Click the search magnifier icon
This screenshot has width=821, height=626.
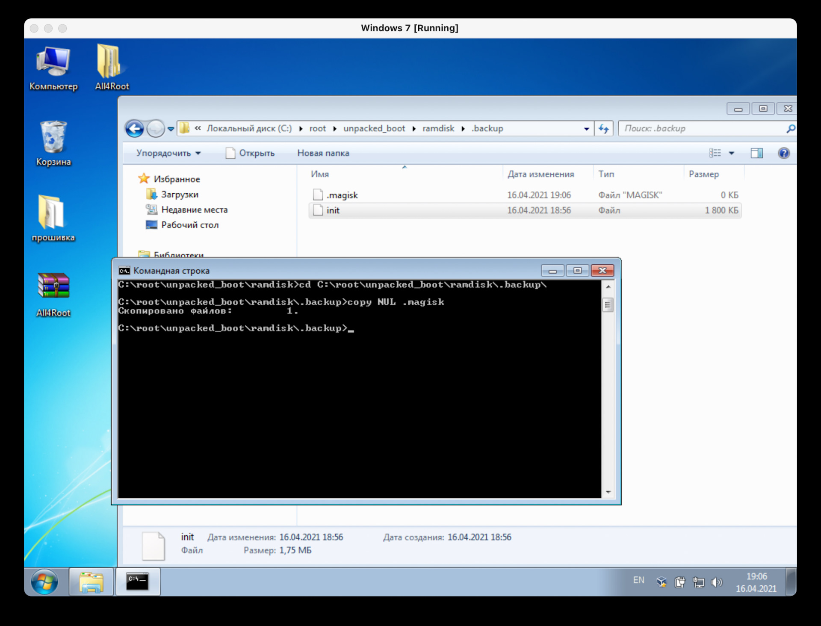pyautogui.click(x=791, y=128)
